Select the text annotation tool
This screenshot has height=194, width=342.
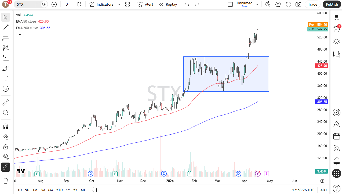point(6,78)
